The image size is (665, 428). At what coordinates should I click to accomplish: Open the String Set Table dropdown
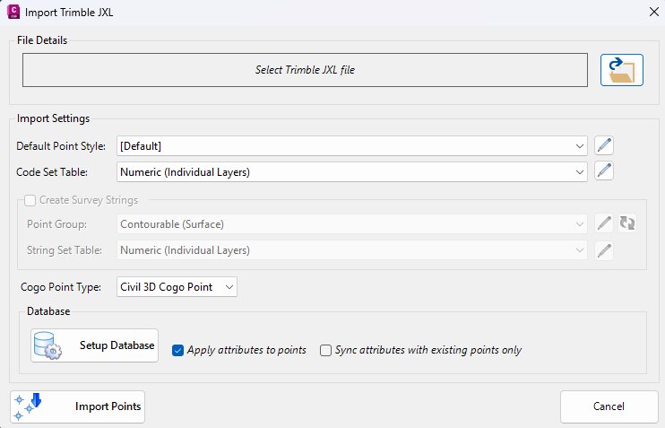pyautogui.click(x=352, y=250)
